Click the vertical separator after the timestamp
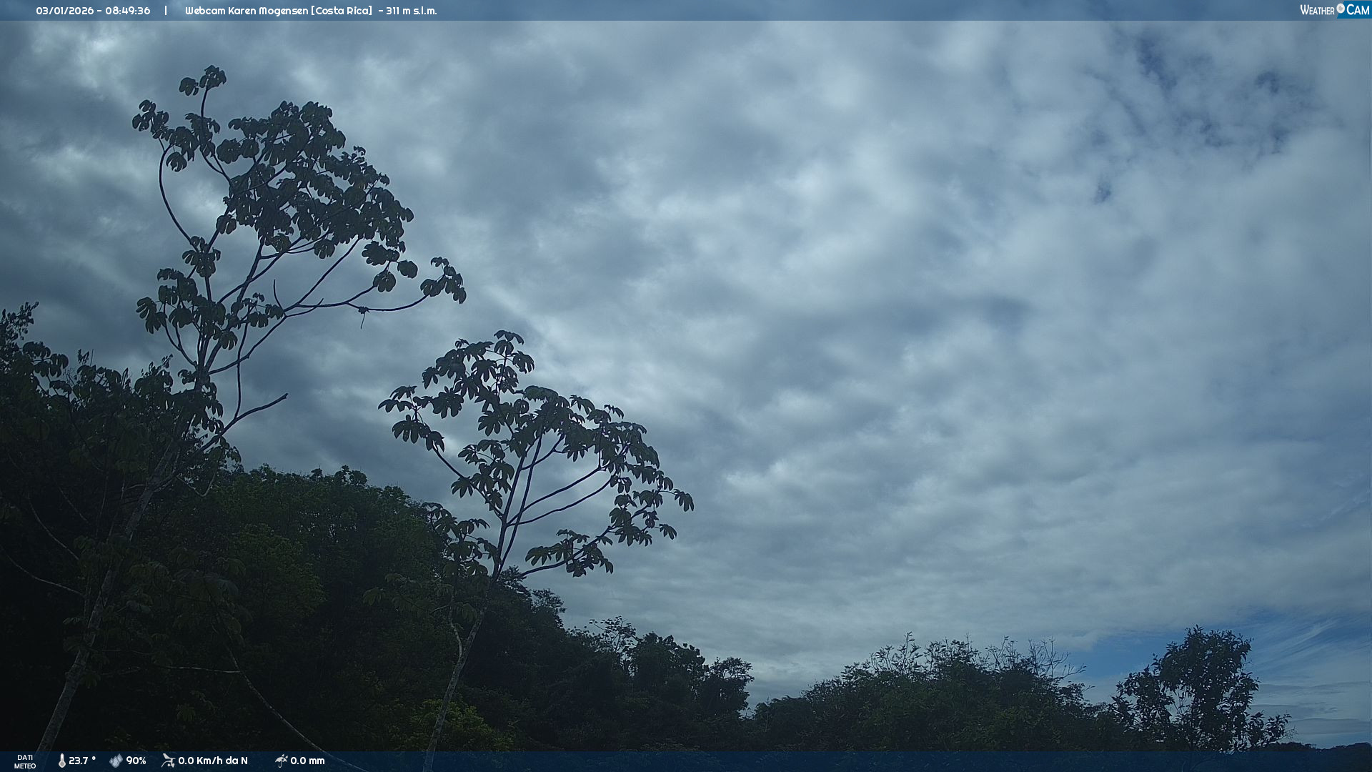The height and width of the screenshot is (772, 1372). (166, 11)
